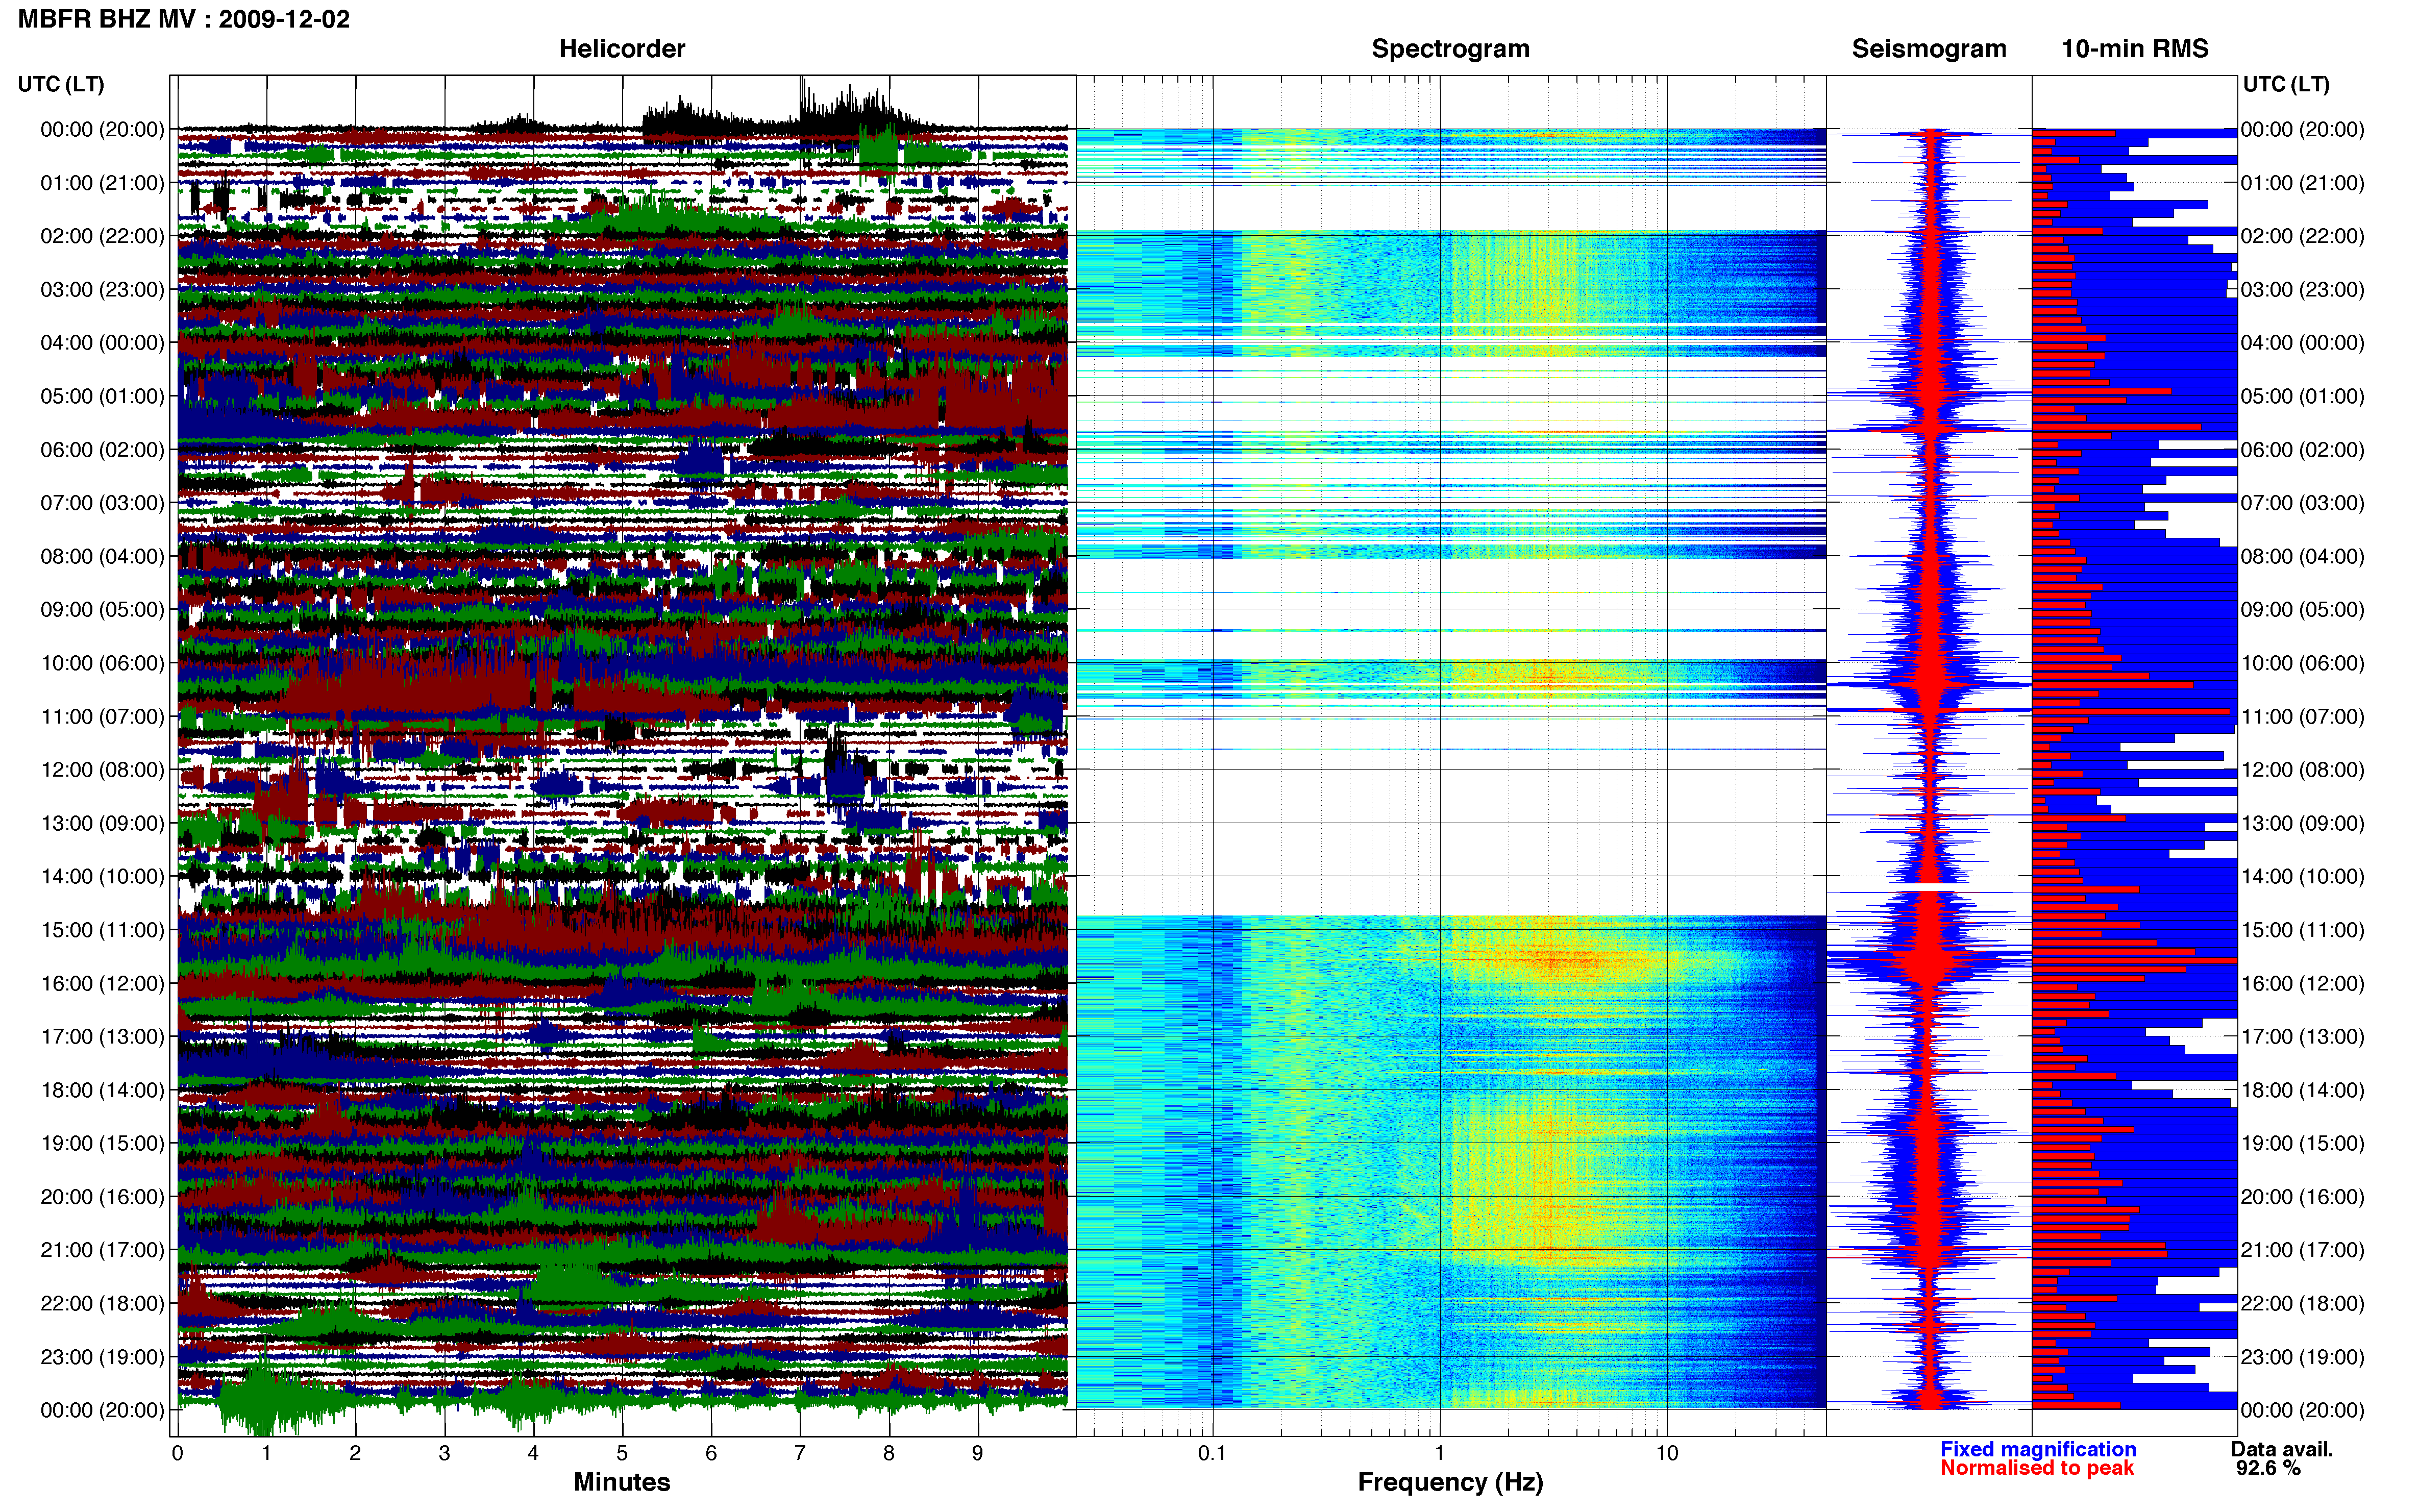2419x1512 pixels.
Task: Click the left '00:00 (20:00)' top time label
Action: [102, 129]
